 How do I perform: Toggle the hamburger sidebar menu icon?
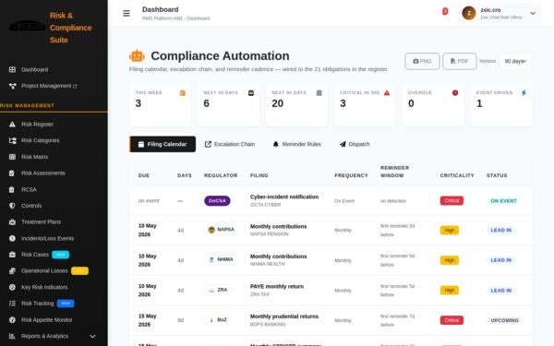tap(126, 14)
